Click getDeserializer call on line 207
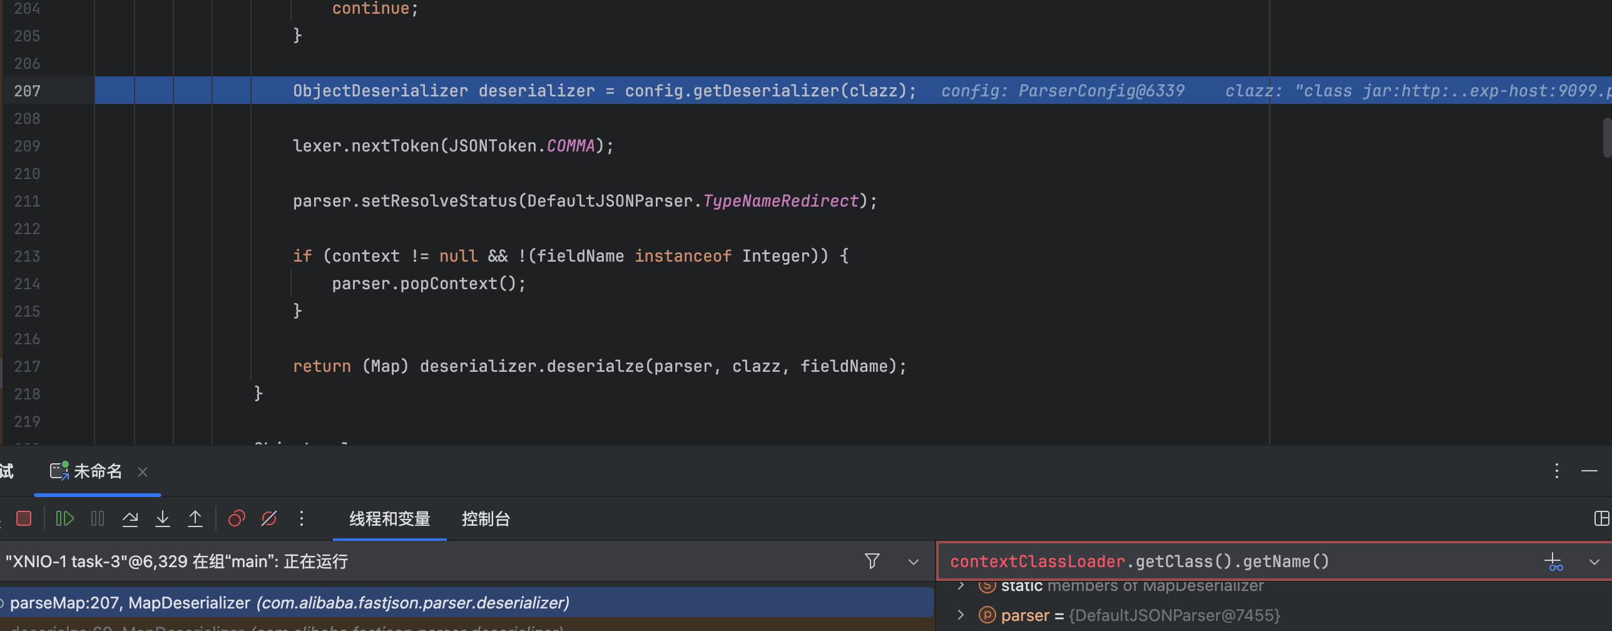Viewport: 1612px width, 631px height. pos(765,91)
